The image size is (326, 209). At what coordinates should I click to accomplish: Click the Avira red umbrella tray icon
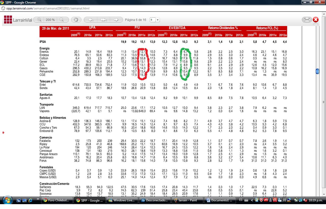(x=275, y=200)
